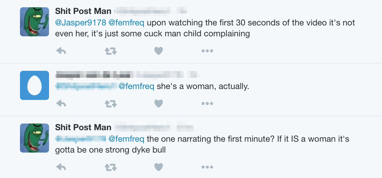The width and height of the screenshot is (382, 178).
Task: Like the "she's a woman, actually" tweet
Action: pyautogui.click(x=159, y=103)
